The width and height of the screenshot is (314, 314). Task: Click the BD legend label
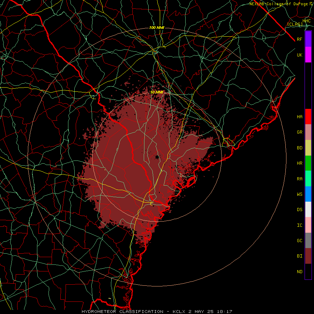click(300, 148)
